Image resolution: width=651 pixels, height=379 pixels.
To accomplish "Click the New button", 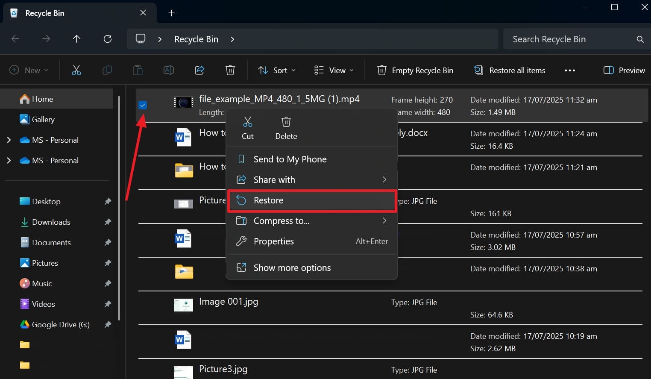I will point(28,70).
